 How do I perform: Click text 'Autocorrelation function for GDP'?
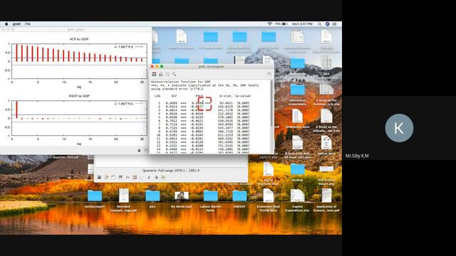coord(180,82)
